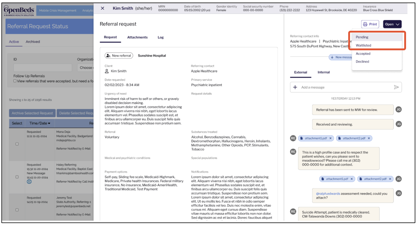Click the RE avatar beside high profile case message
The height and width of the screenshot is (225, 417).
coord(293,152)
